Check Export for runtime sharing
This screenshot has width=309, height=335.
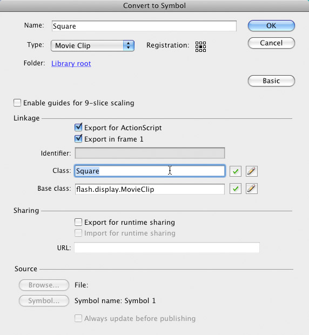tap(78, 222)
